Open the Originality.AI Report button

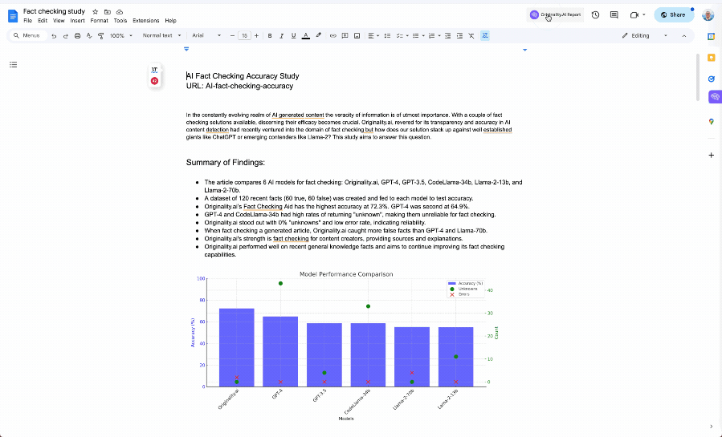555,14
